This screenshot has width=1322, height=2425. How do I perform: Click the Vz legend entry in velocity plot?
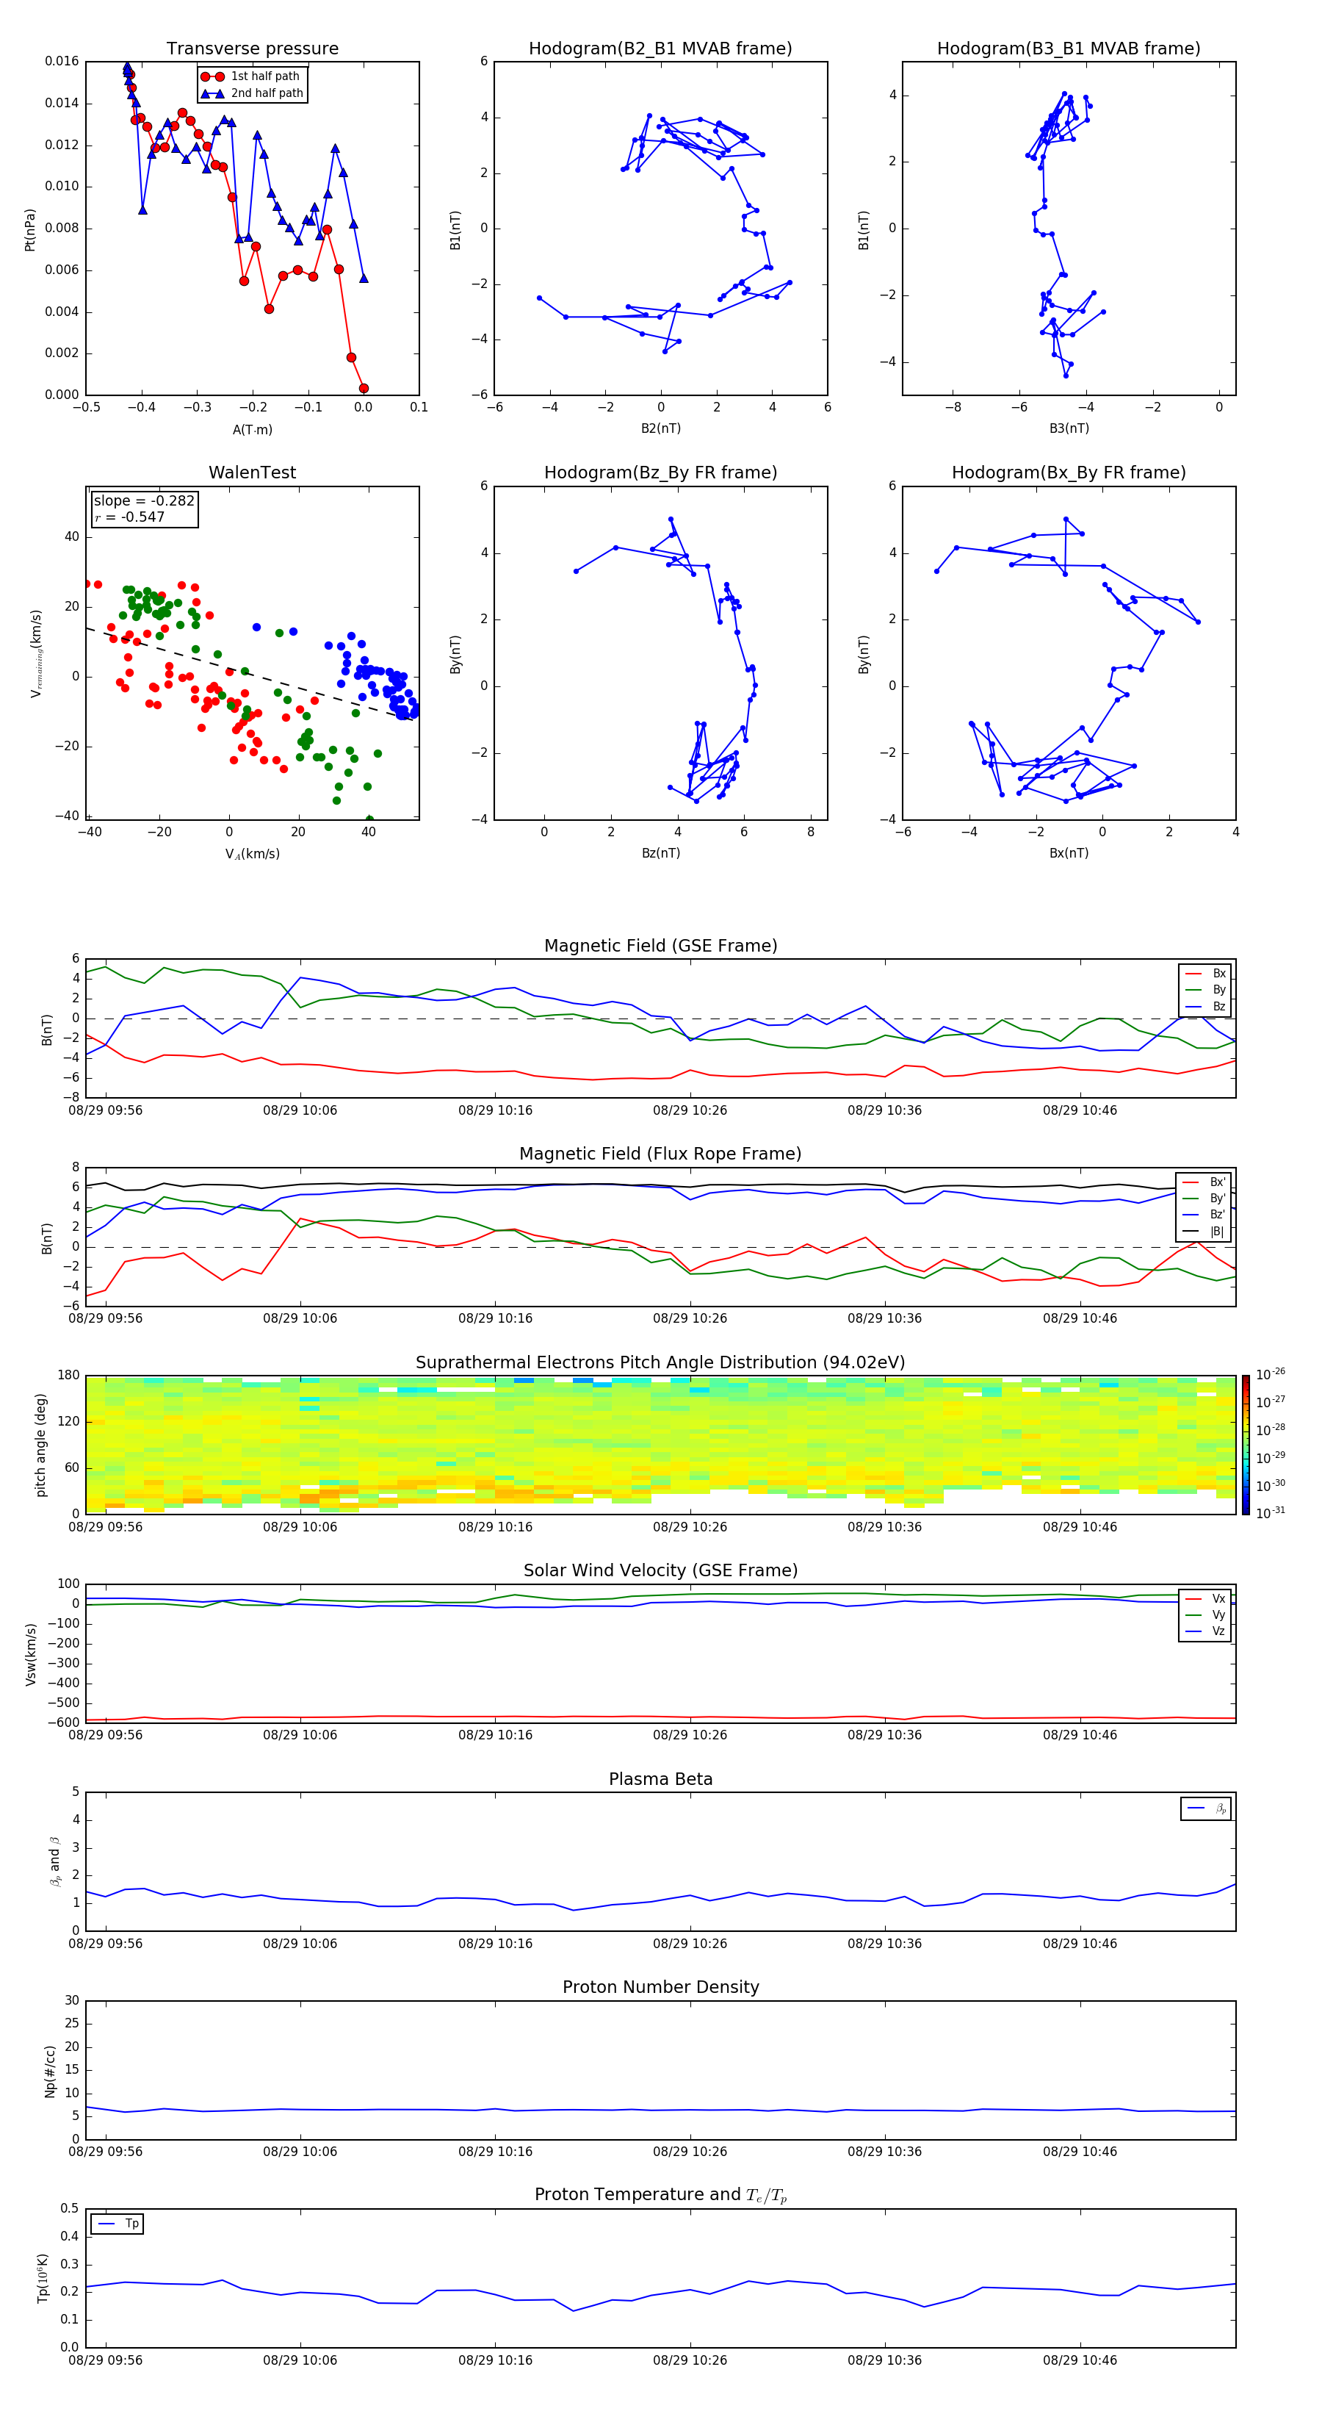point(1205,1631)
